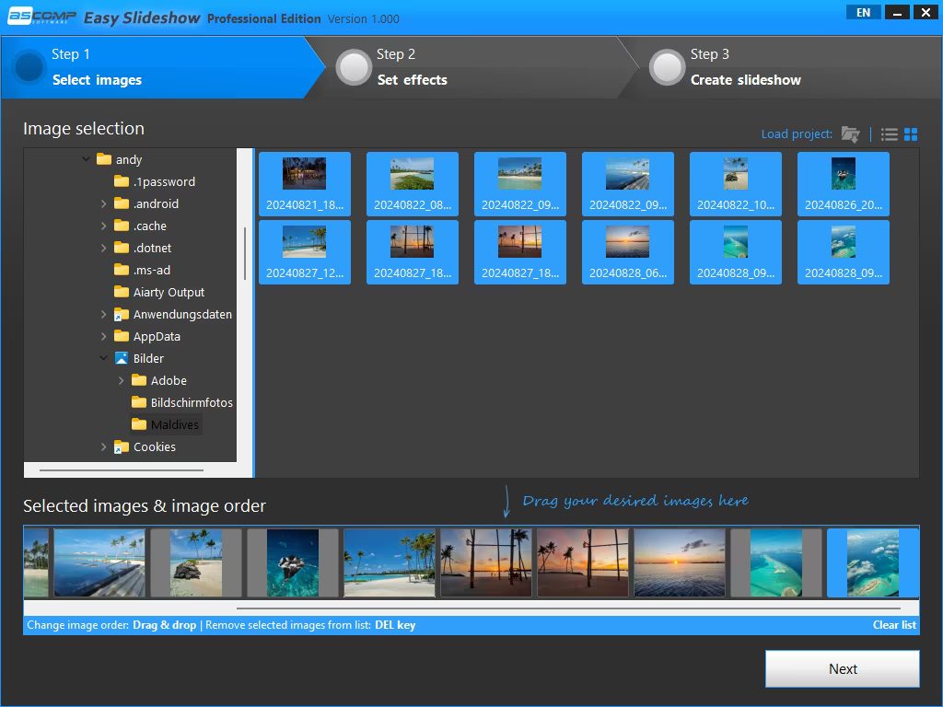The width and height of the screenshot is (943, 707).
Task: Switch to grid thumbnail view
Action: coord(911,133)
